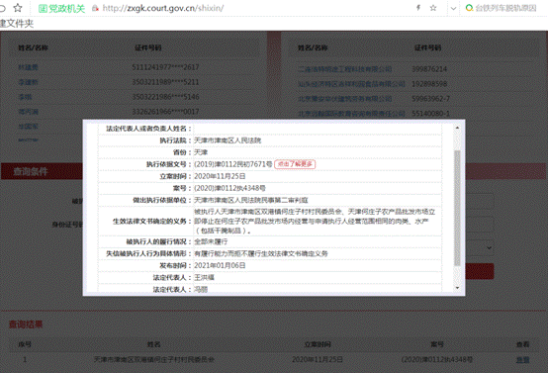Expand the address bar dropdown chevron
This screenshot has height=373, width=548.
tap(453, 8)
